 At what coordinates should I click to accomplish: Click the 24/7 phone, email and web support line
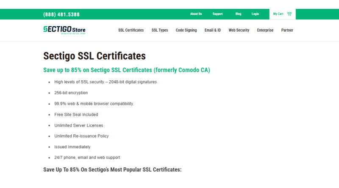87,158
